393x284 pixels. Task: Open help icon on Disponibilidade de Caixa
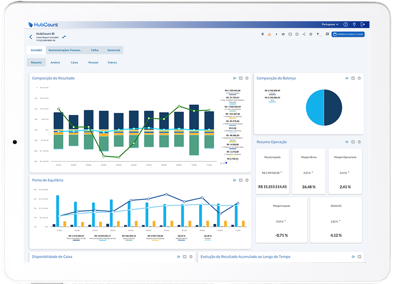[x=191, y=257]
